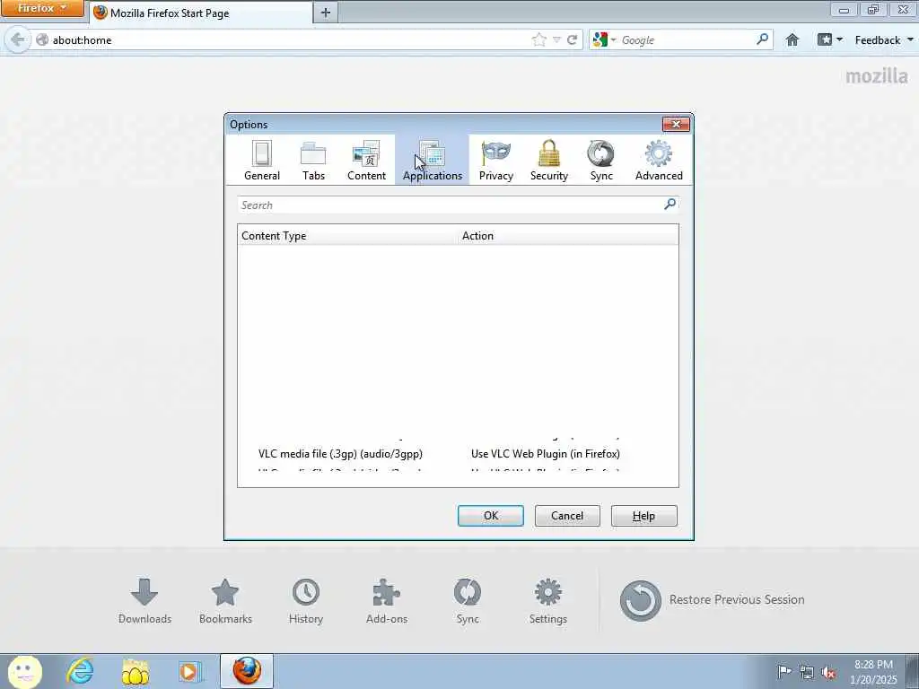Restore Previous Session
This screenshot has height=689, width=919.
pyautogui.click(x=712, y=600)
